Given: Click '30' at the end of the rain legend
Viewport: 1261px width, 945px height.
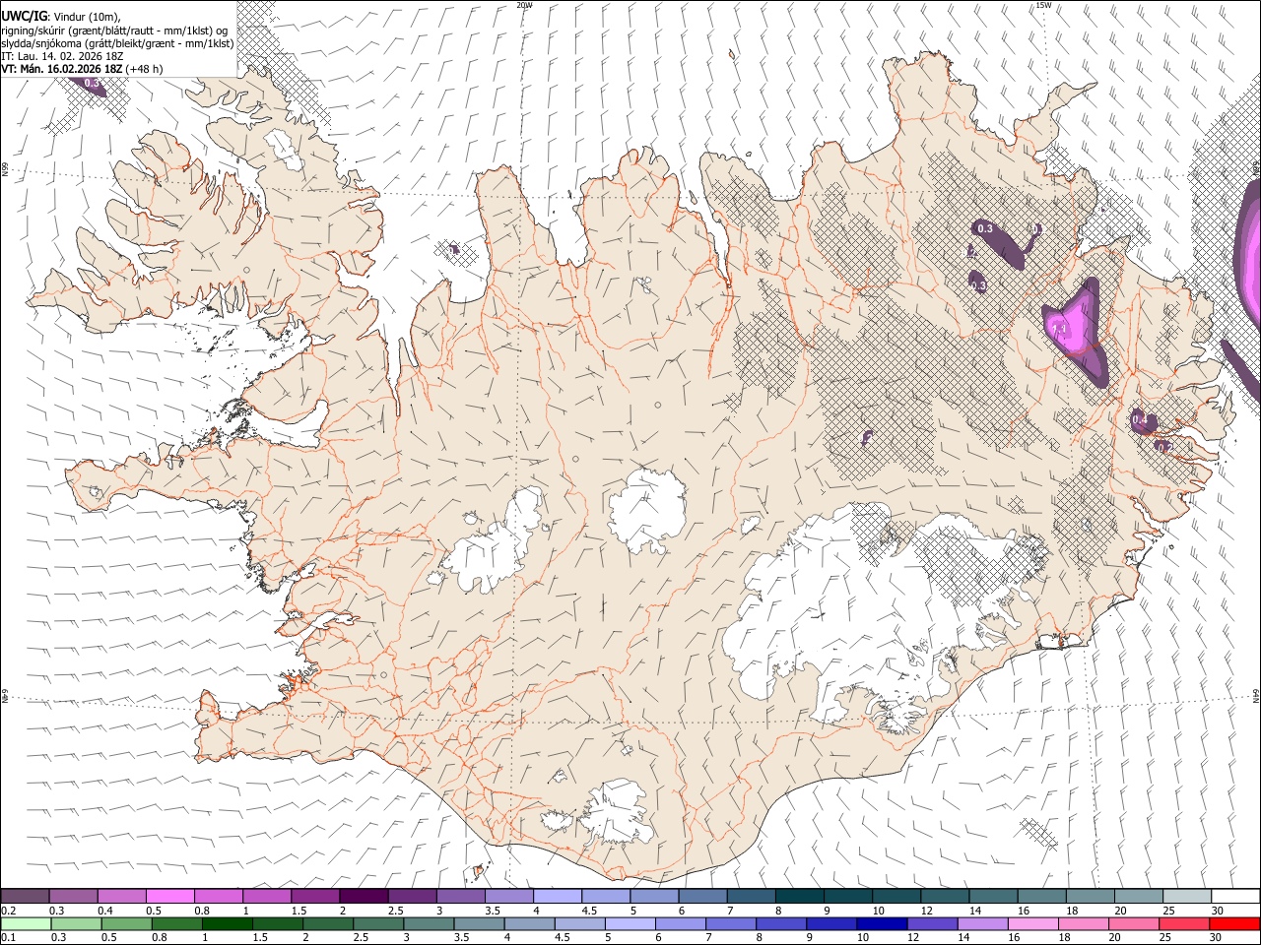Looking at the screenshot, I should point(1217,937).
